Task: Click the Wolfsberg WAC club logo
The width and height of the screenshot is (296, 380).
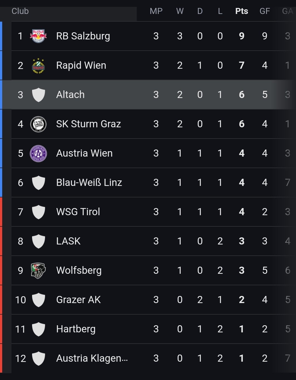Action: click(38, 270)
